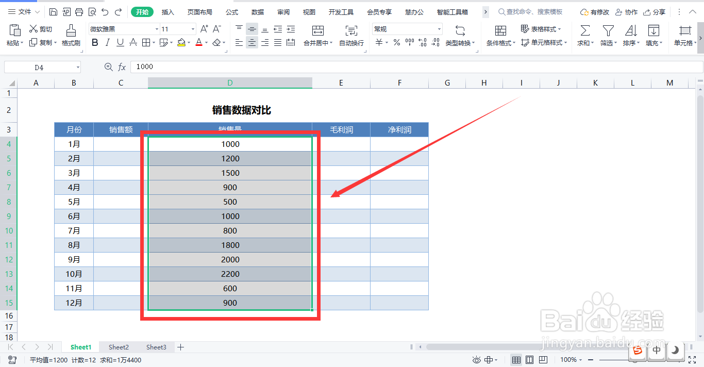Increase decimal places icon
Viewport: 704px width, 367px height.
click(422, 43)
